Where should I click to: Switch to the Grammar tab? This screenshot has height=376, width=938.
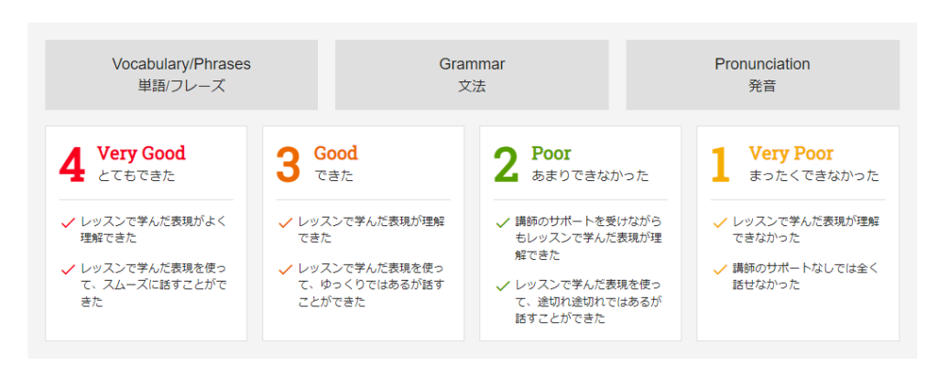click(x=472, y=74)
